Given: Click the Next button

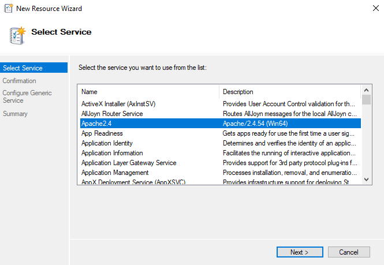Looking at the screenshot, I should 299,252.
